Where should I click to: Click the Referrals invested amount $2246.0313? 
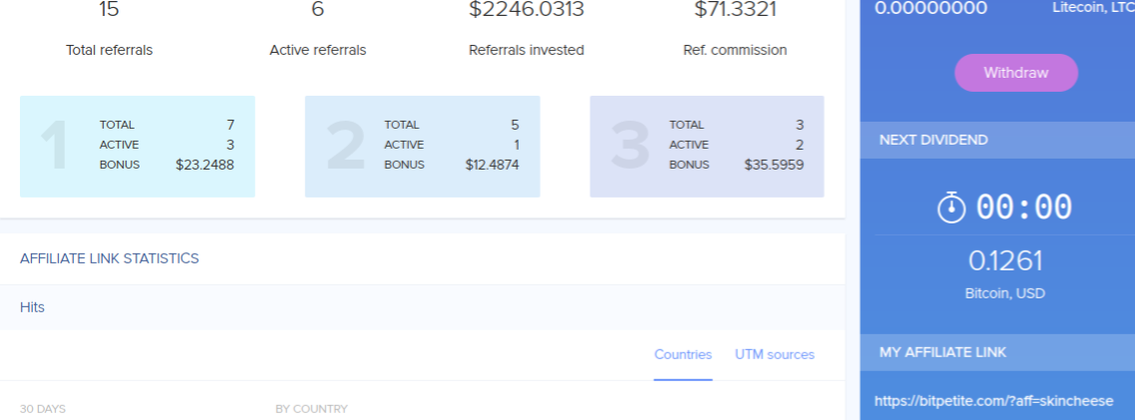coord(527,9)
